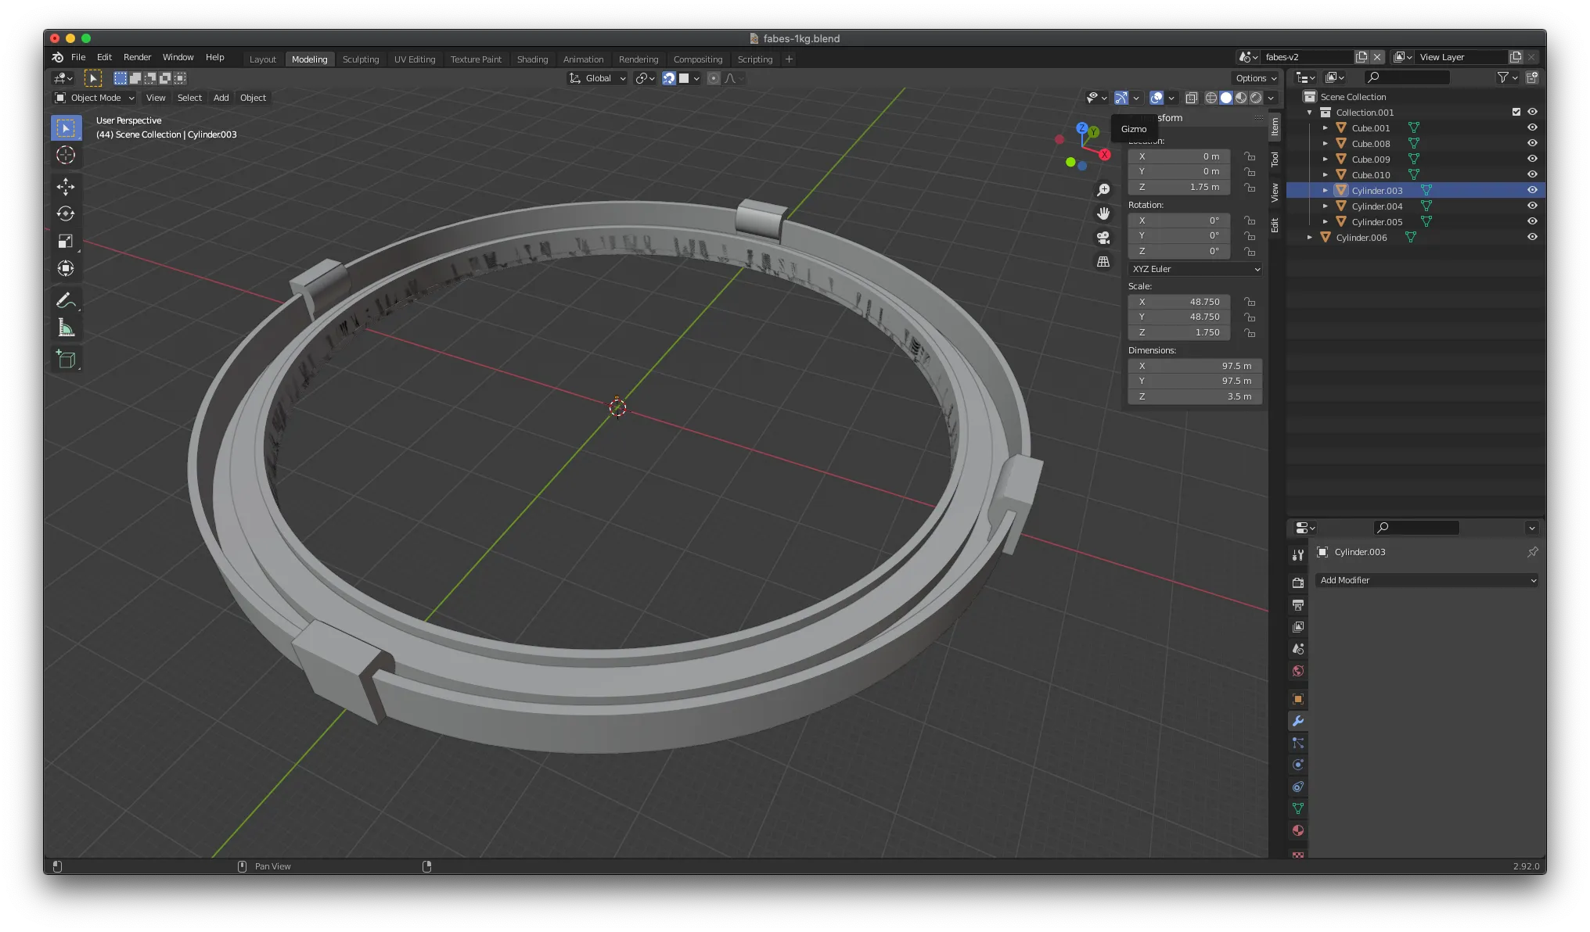
Task: Open Modifier properties wrench tab
Action: pyautogui.click(x=1298, y=721)
